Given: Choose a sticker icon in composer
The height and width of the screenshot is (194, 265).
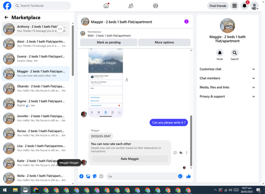Looking at the screenshot, I should (95, 176).
